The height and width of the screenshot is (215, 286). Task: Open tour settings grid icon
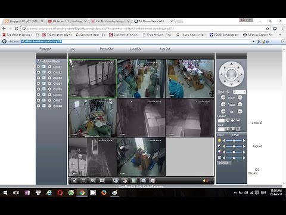pyautogui.click(x=238, y=129)
